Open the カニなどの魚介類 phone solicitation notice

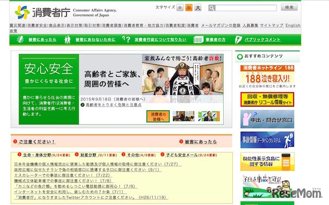pyautogui.click(x=76, y=186)
